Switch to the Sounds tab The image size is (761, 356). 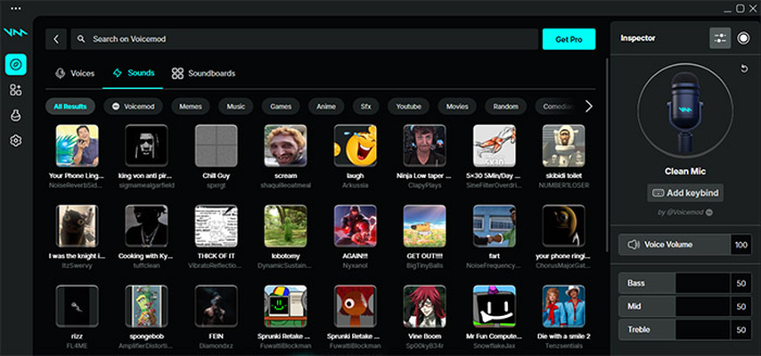[x=133, y=73]
